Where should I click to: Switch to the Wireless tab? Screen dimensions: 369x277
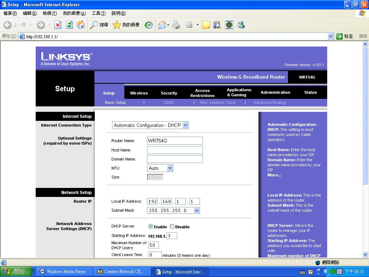pos(139,93)
